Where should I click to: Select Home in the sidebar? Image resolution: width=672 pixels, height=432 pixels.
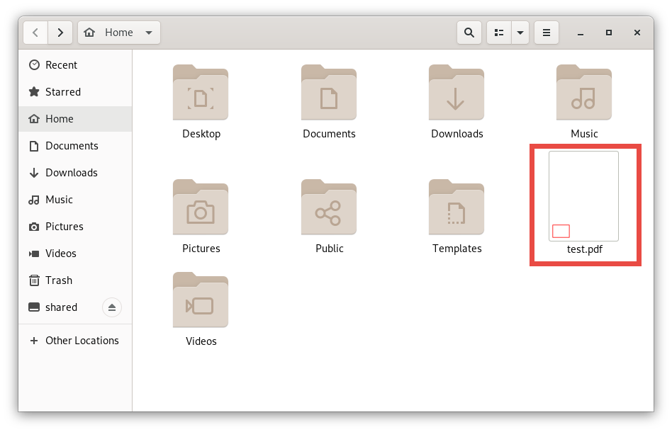[60, 118]
